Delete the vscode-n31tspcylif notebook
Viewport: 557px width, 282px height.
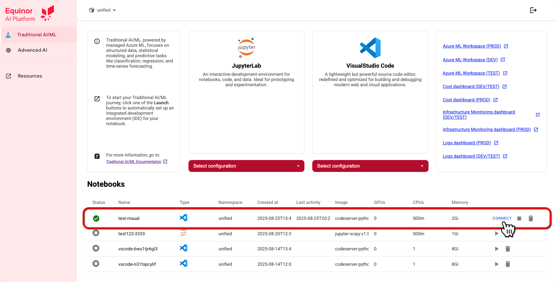(508, 264)
